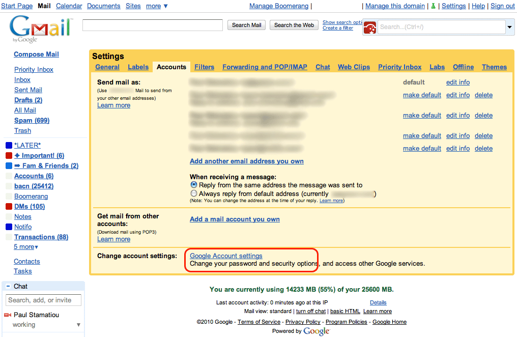Screen dimensions: 517x337
Task: Click "Learn more" under Send mail as
Action: [114, 105]
